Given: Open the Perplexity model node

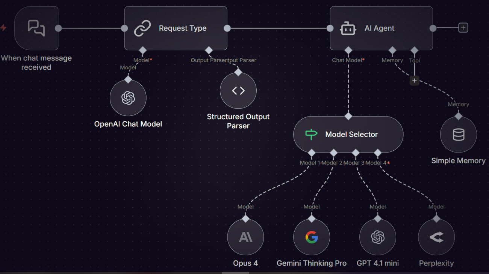Looking at the screenshot, I should pos(436,237).
